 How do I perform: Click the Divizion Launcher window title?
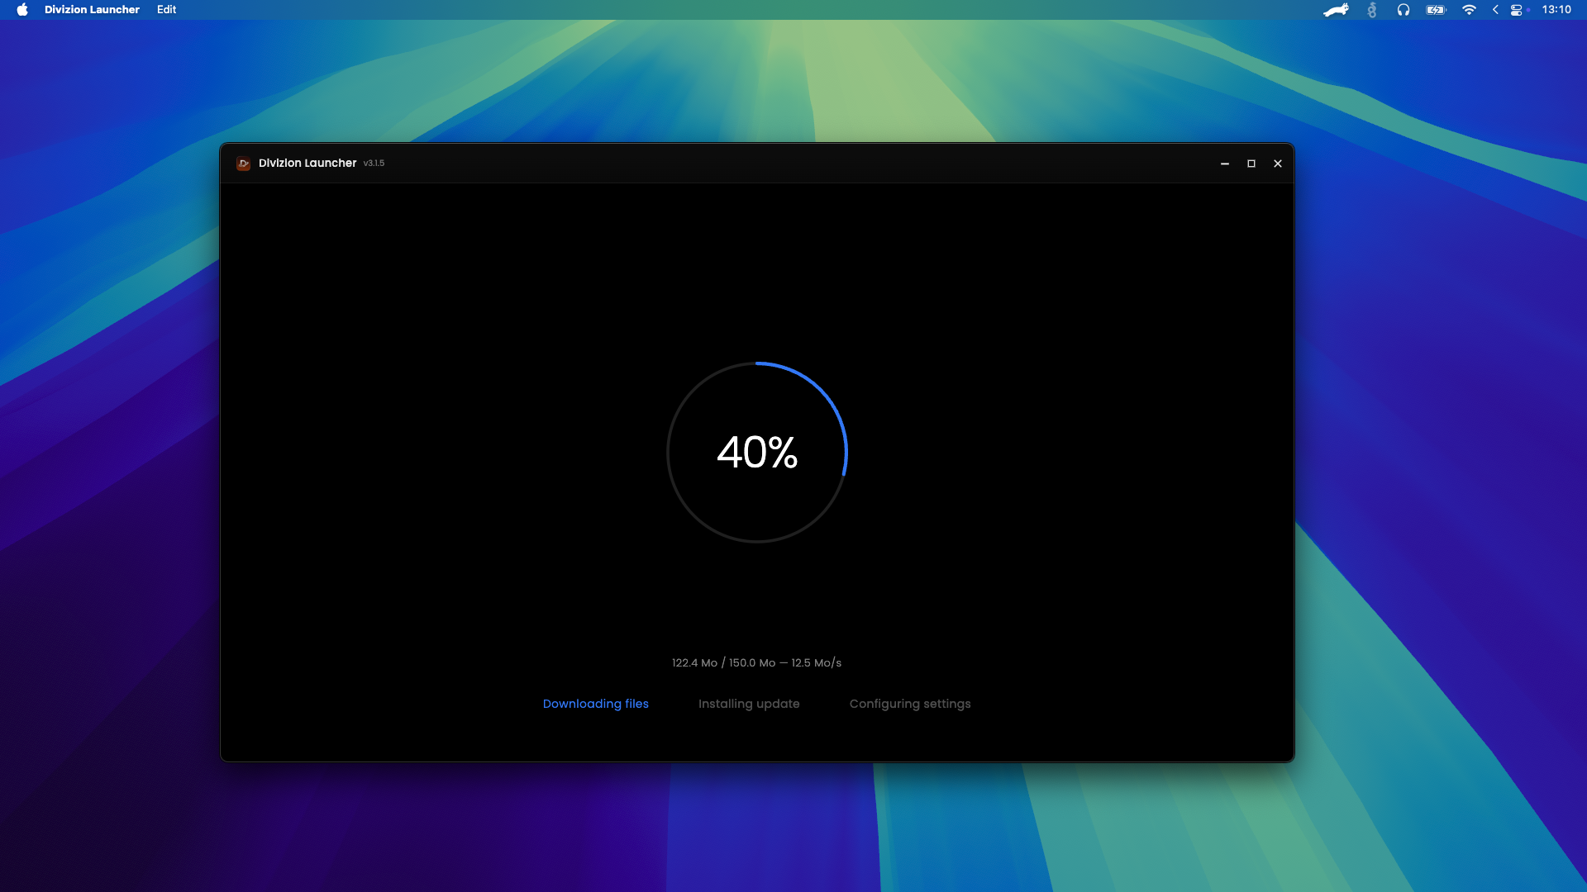pos(307,164)
